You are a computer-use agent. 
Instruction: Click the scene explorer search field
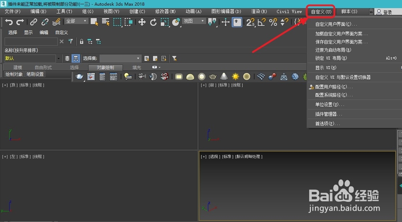pyautogui.click(x=31, y=41)
